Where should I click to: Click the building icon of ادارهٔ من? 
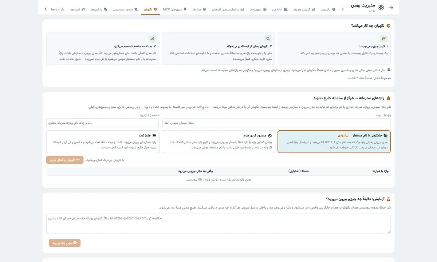click(286, 9)
